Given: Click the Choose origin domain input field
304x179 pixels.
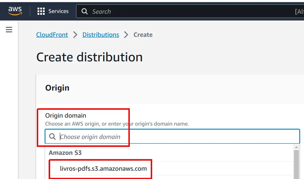Looking at the screenshot, I should (x=172, y=136).
